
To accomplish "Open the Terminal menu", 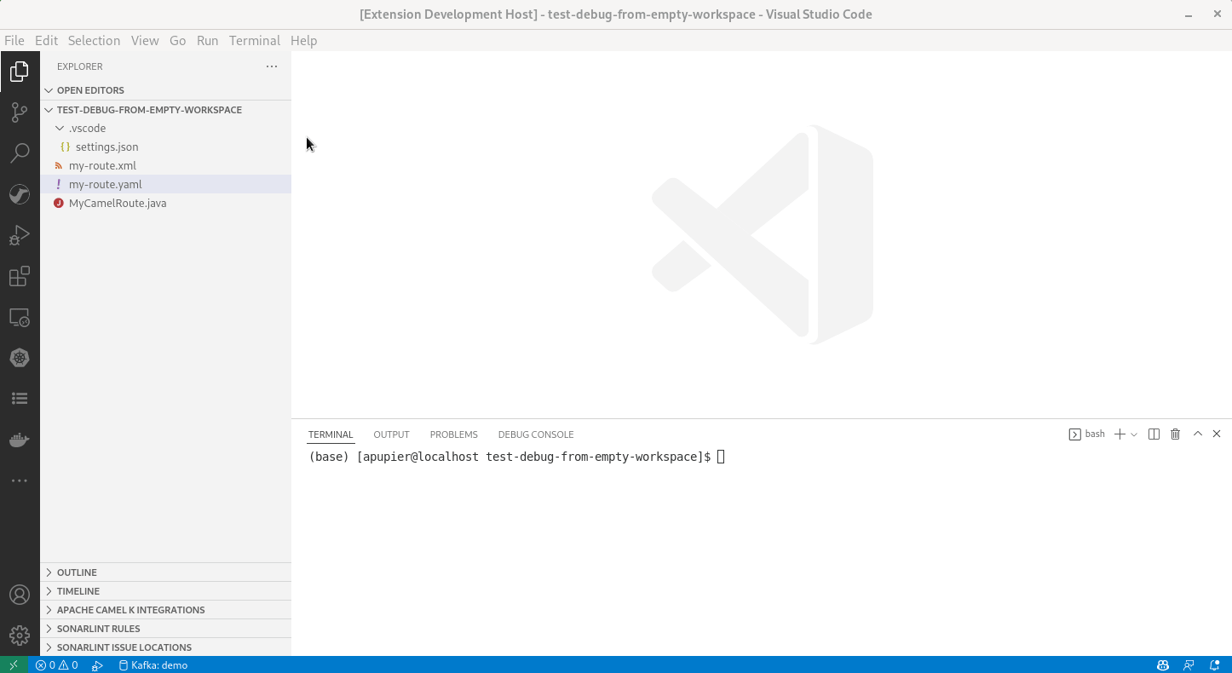I will click(x=254, y=40).
